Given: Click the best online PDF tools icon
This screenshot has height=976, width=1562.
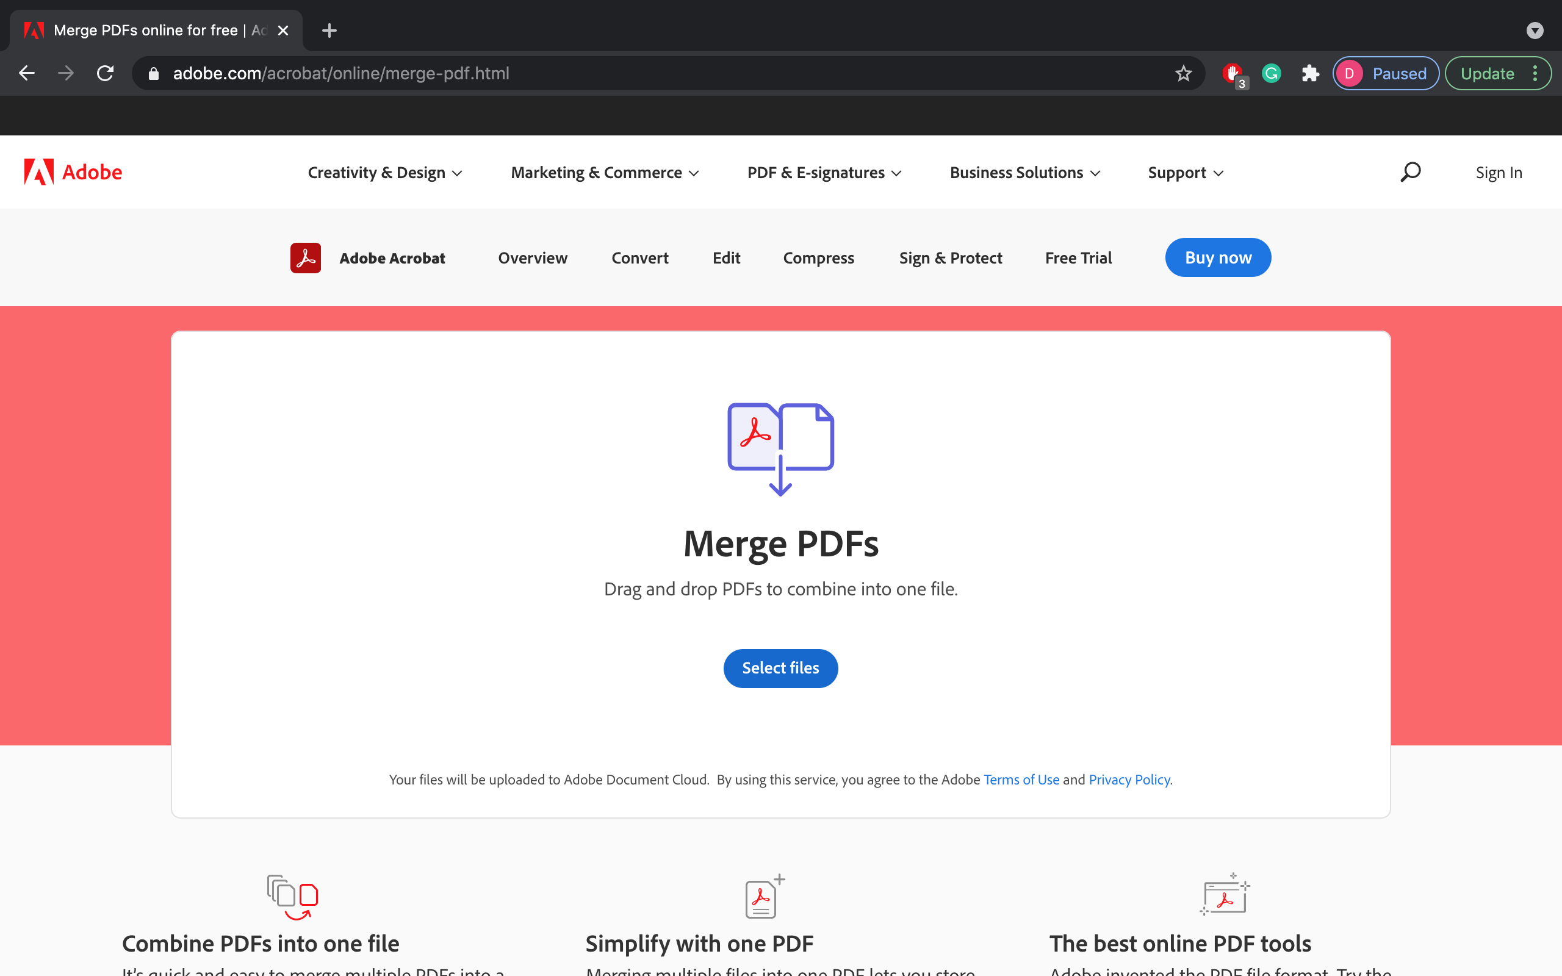Looking at the screenshot, I should tap(1226, 895).
